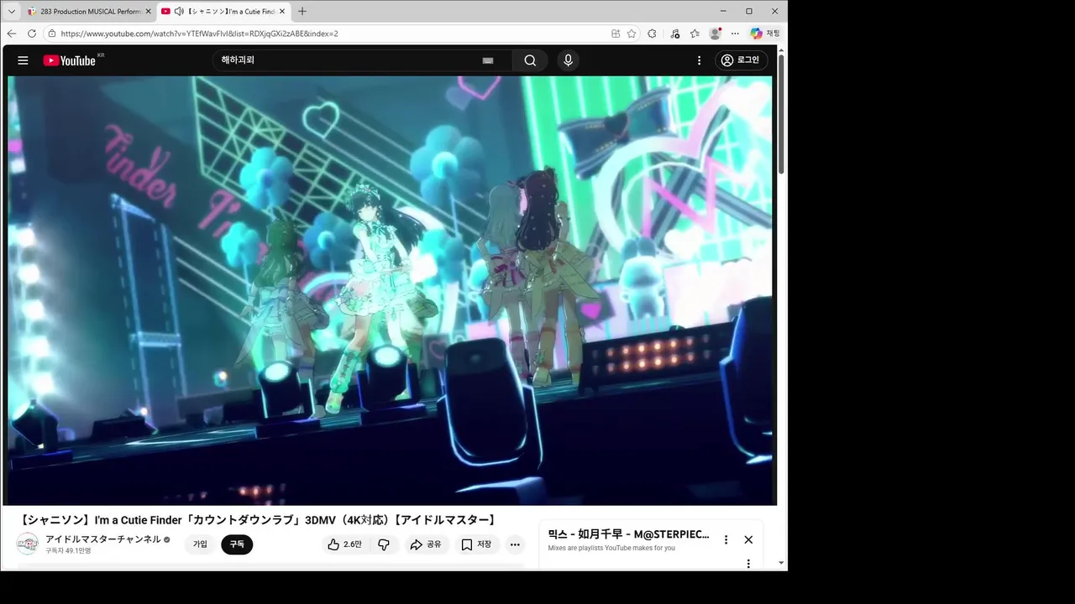Open the browser profile avatar
The image size is (1075, 604).
715,34
